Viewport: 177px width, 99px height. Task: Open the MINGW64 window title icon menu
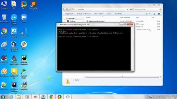point(58,24)
